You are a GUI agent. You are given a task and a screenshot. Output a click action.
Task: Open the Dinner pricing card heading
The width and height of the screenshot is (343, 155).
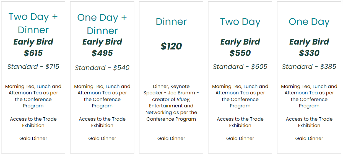tap(171, 22)
